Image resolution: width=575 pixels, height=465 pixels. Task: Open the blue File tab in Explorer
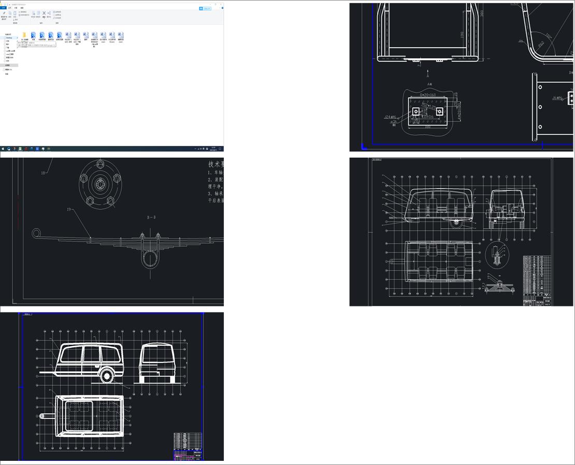[3, 8]
